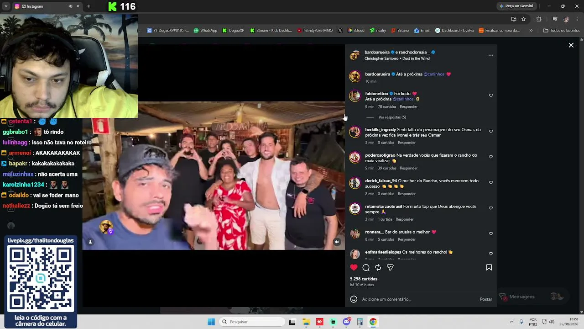Open the media controls icon in Chrome's toolbar
This screenshot has width=584, height=329.
[555, 19]
